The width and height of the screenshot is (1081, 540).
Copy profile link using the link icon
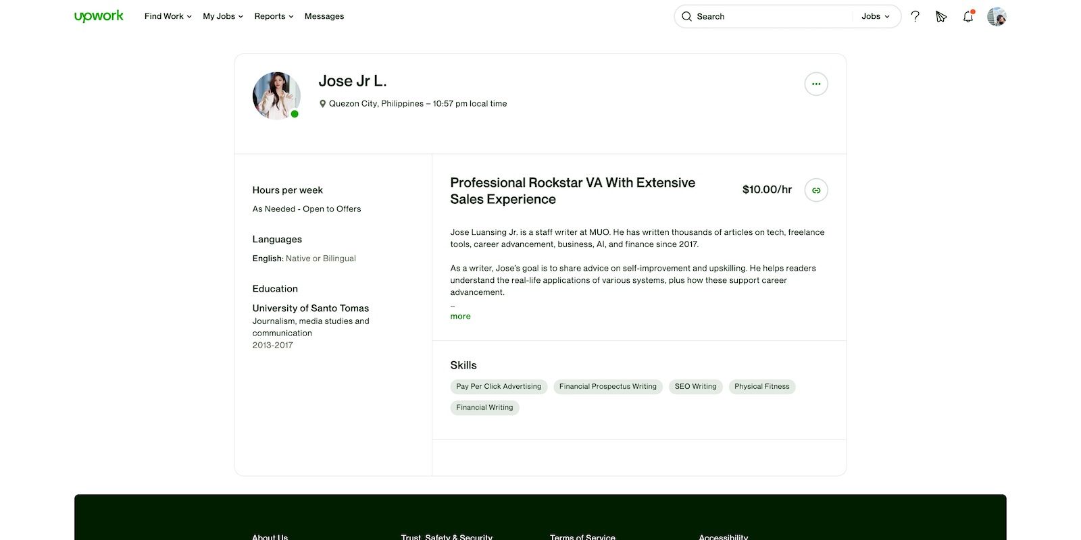click(x=815, y=190)
